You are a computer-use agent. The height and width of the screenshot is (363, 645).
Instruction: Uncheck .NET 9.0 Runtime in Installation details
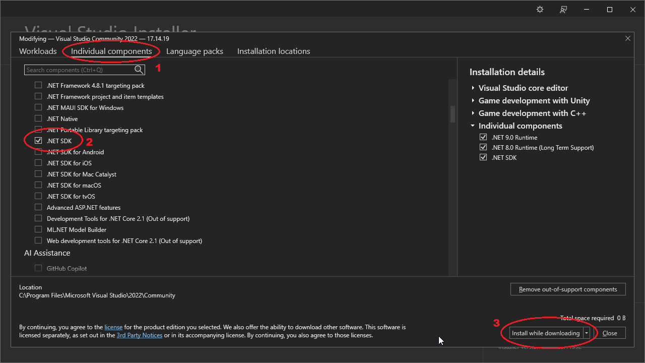point(483,137)
